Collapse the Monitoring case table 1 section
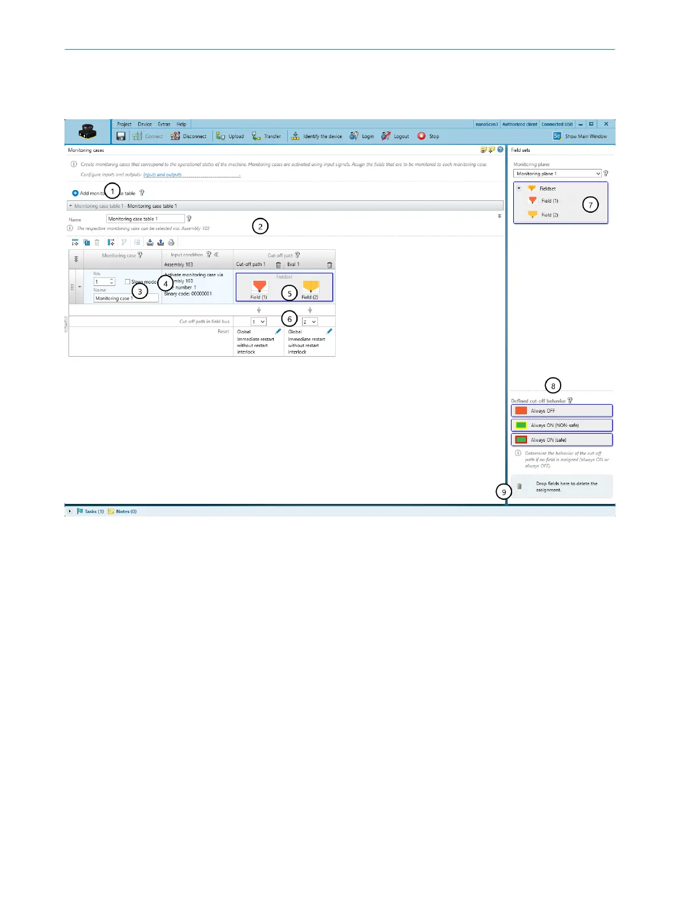 pos(71,206)
